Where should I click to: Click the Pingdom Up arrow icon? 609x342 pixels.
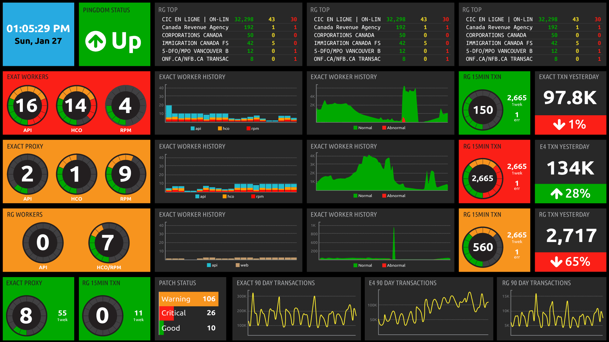coord(95,41)
